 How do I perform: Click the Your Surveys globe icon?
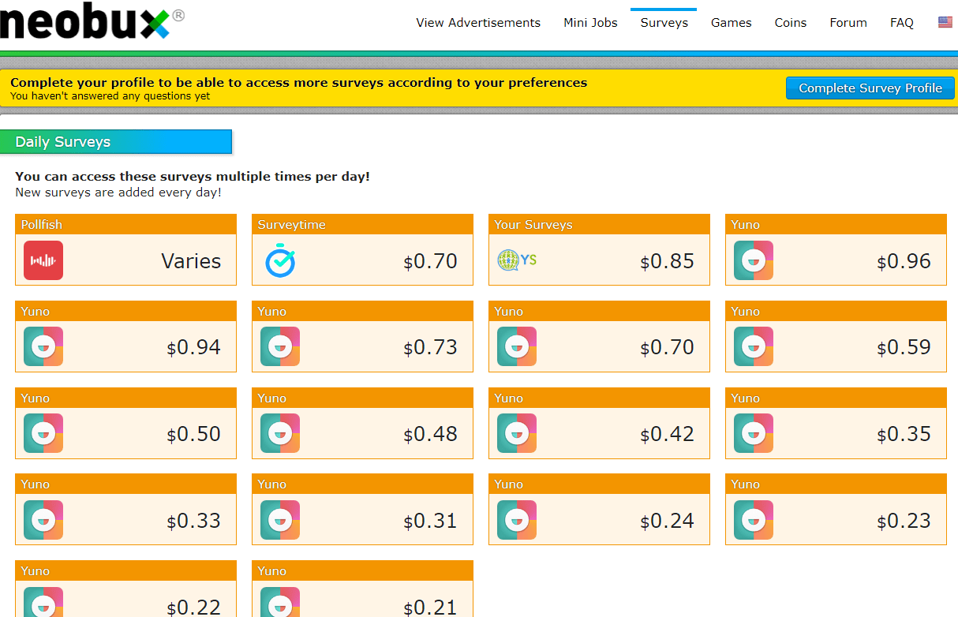[517, 260]
